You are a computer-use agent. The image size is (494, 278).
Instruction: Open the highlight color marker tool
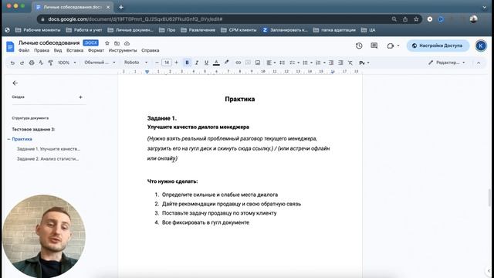coord(226,63)
